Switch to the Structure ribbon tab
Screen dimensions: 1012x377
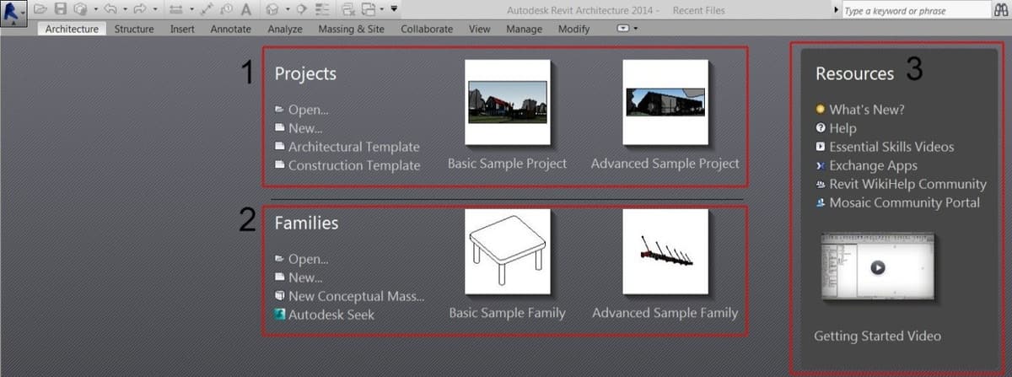[134, 29]
